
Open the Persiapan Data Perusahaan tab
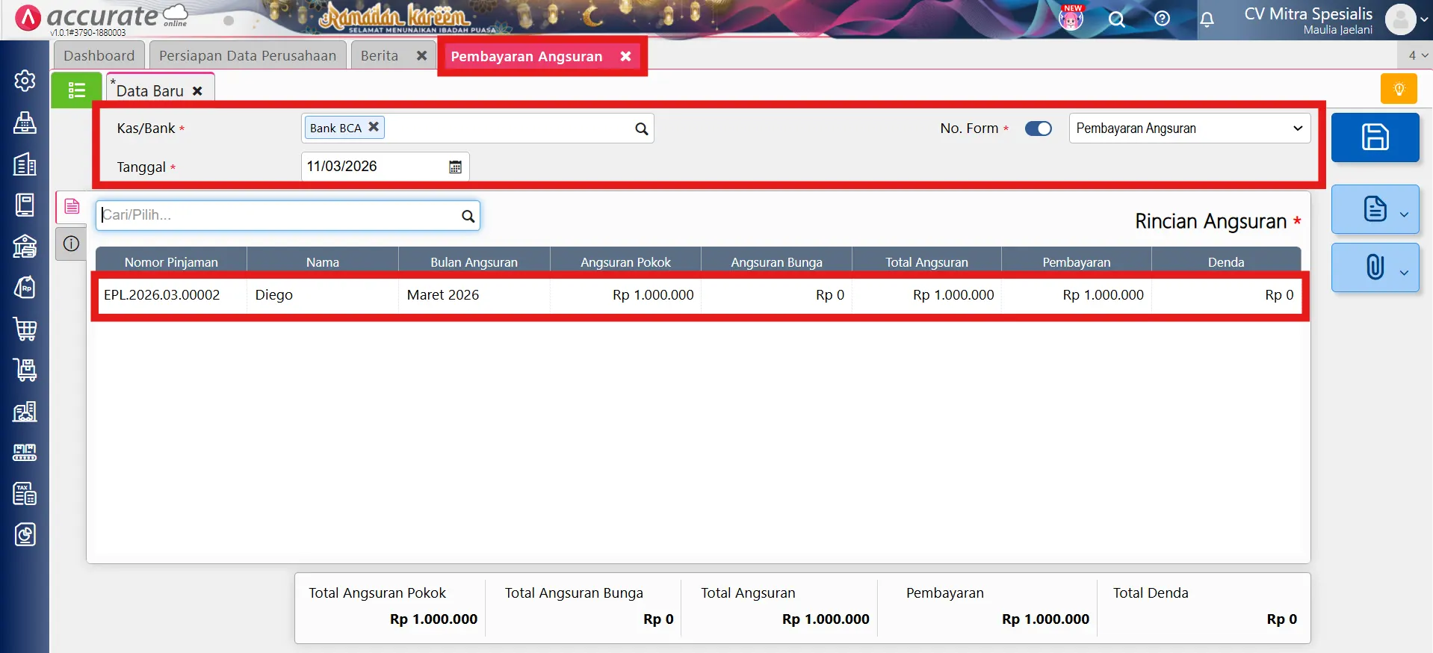(247, 56)
